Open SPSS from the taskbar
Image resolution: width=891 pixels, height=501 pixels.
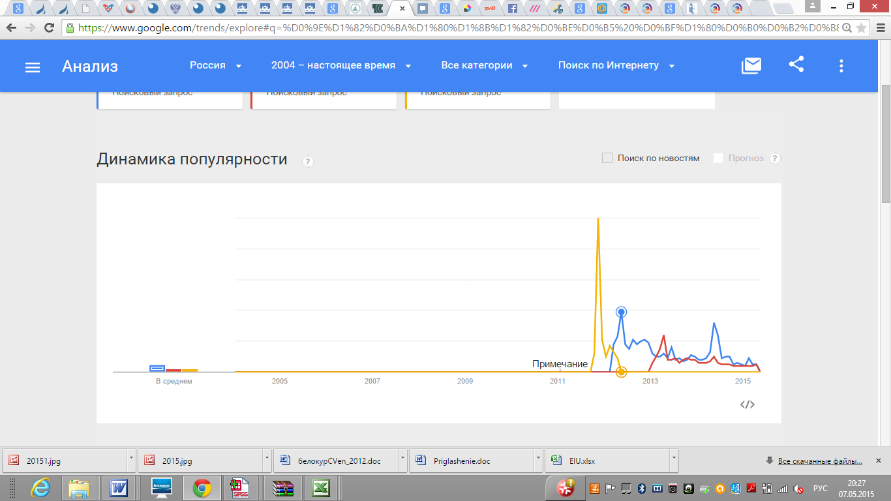tap(241, 487)
